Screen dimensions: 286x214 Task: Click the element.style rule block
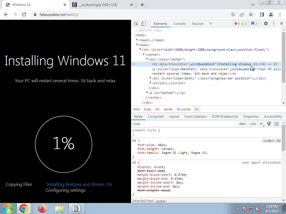(207, 132)
